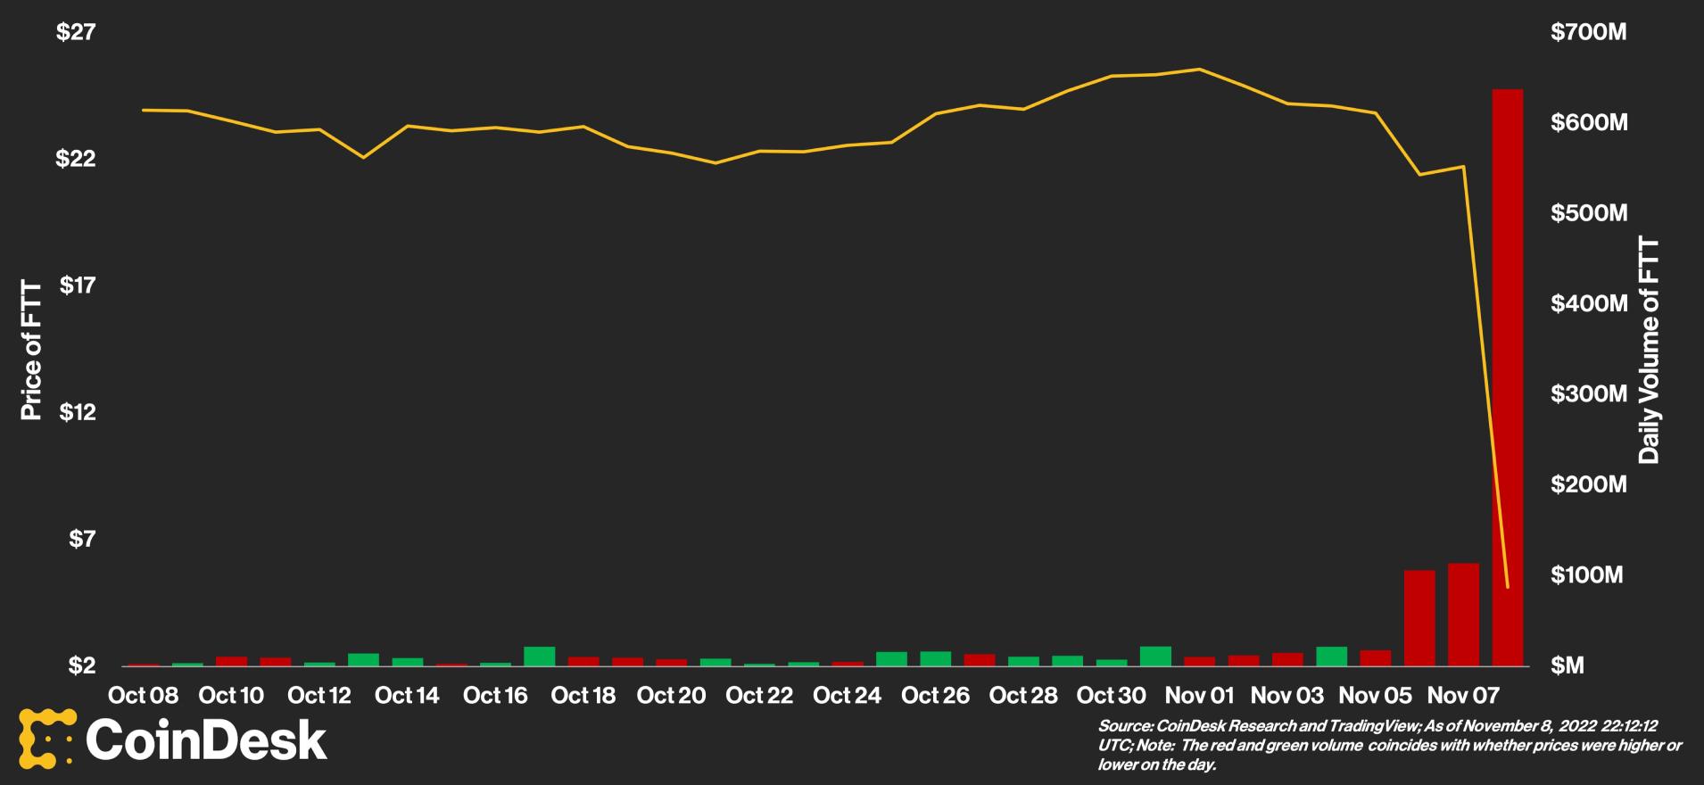Click the $100M volume axis label

1586,575
